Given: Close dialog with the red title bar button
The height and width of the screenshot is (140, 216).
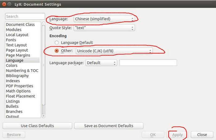Looking at the screenshot, I should pyautogui.click(x=4, y=4).
